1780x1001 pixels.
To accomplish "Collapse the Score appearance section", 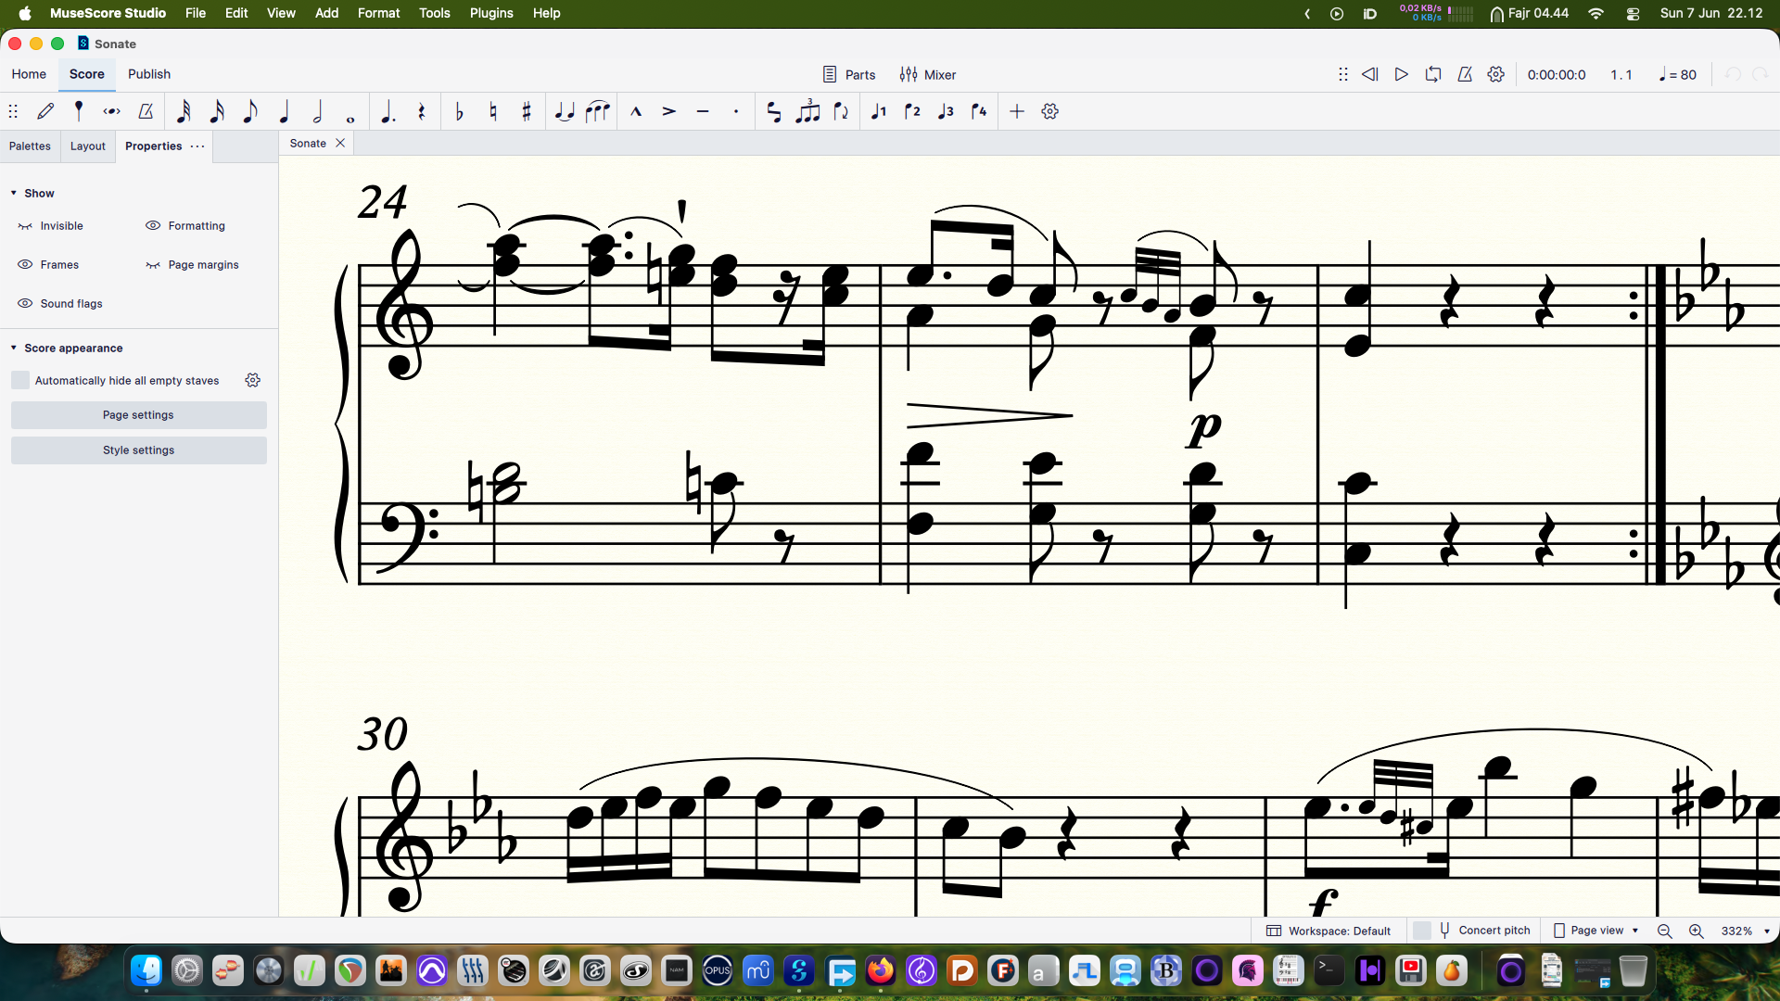I will 14,348.
